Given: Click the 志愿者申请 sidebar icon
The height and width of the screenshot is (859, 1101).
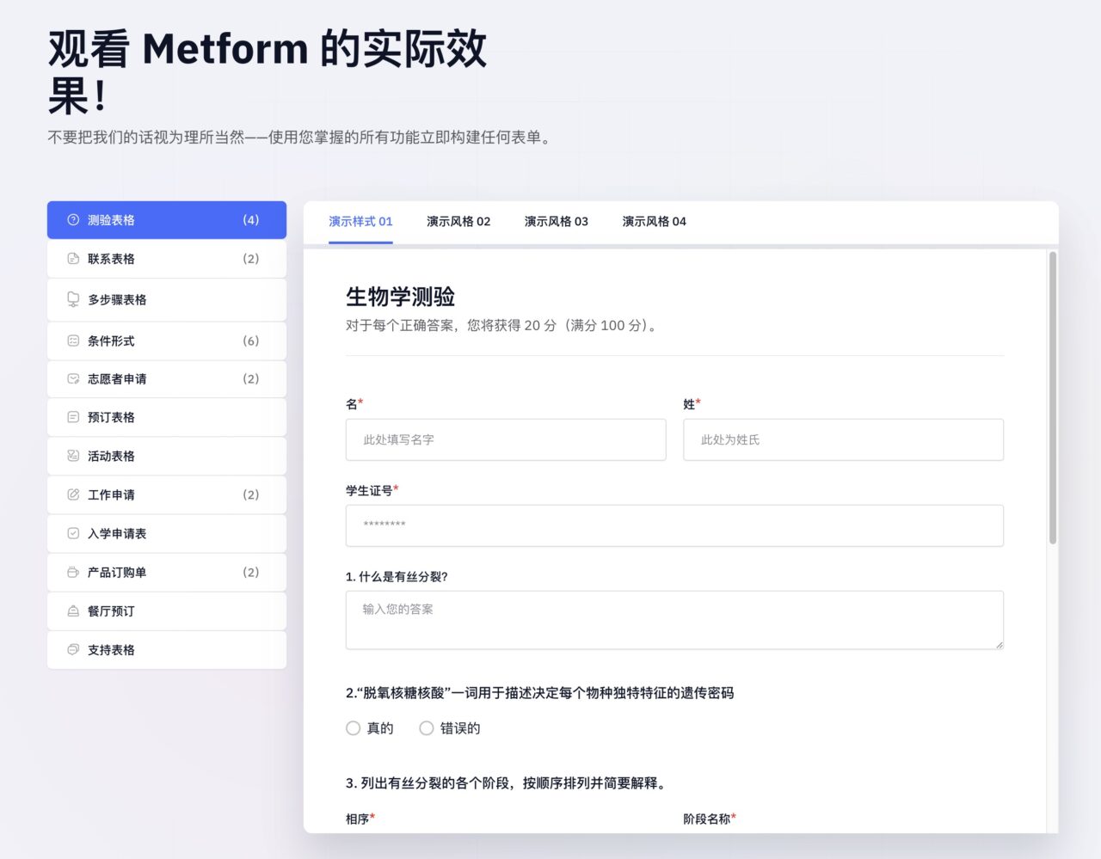Looking at the screenshot, I should (x=73, y=378).
